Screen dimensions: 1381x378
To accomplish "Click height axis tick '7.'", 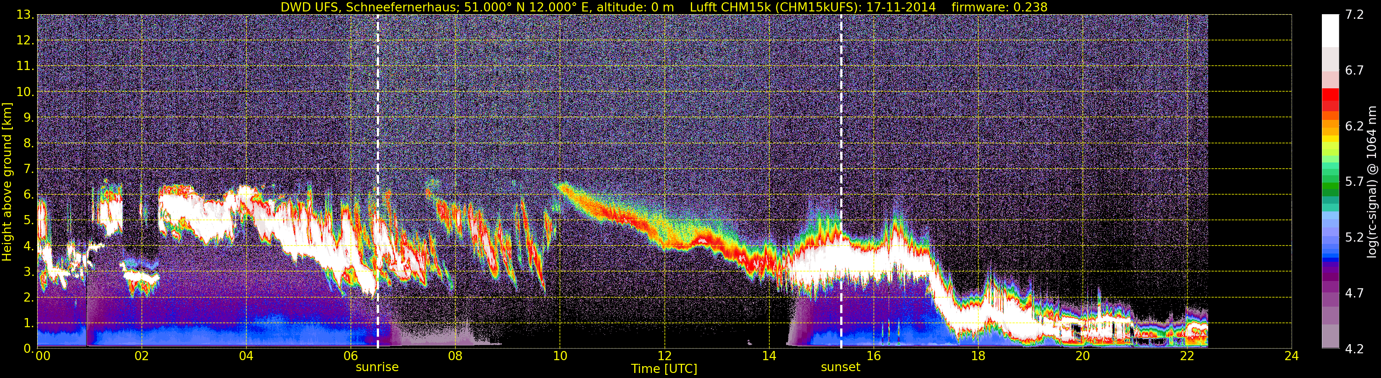I will pyautogui.click(x=28, y=169).
